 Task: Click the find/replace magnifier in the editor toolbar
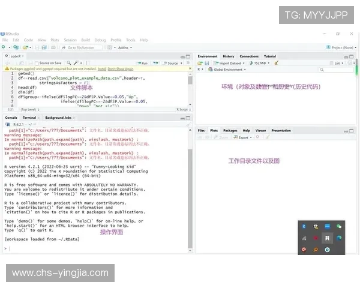pyautogui.click(x=69, y=63)
